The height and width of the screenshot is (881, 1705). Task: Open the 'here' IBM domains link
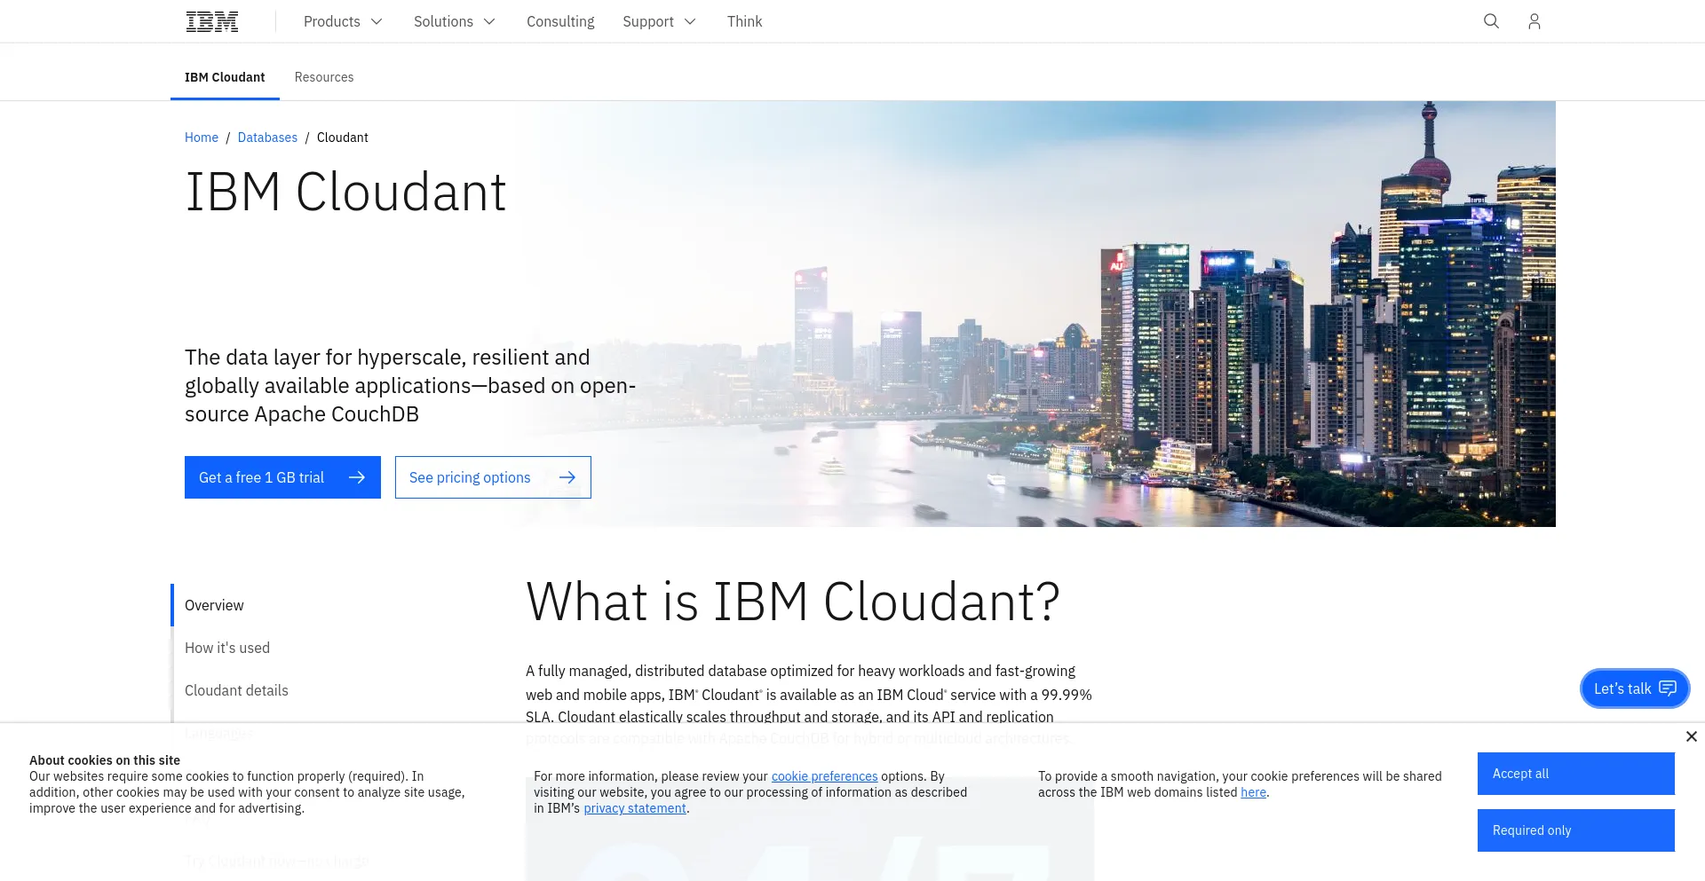[x=1253, y=792]
